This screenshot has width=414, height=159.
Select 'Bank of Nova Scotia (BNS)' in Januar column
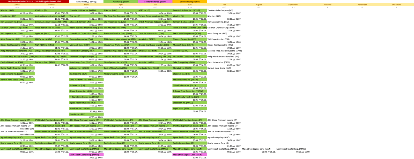17,80
